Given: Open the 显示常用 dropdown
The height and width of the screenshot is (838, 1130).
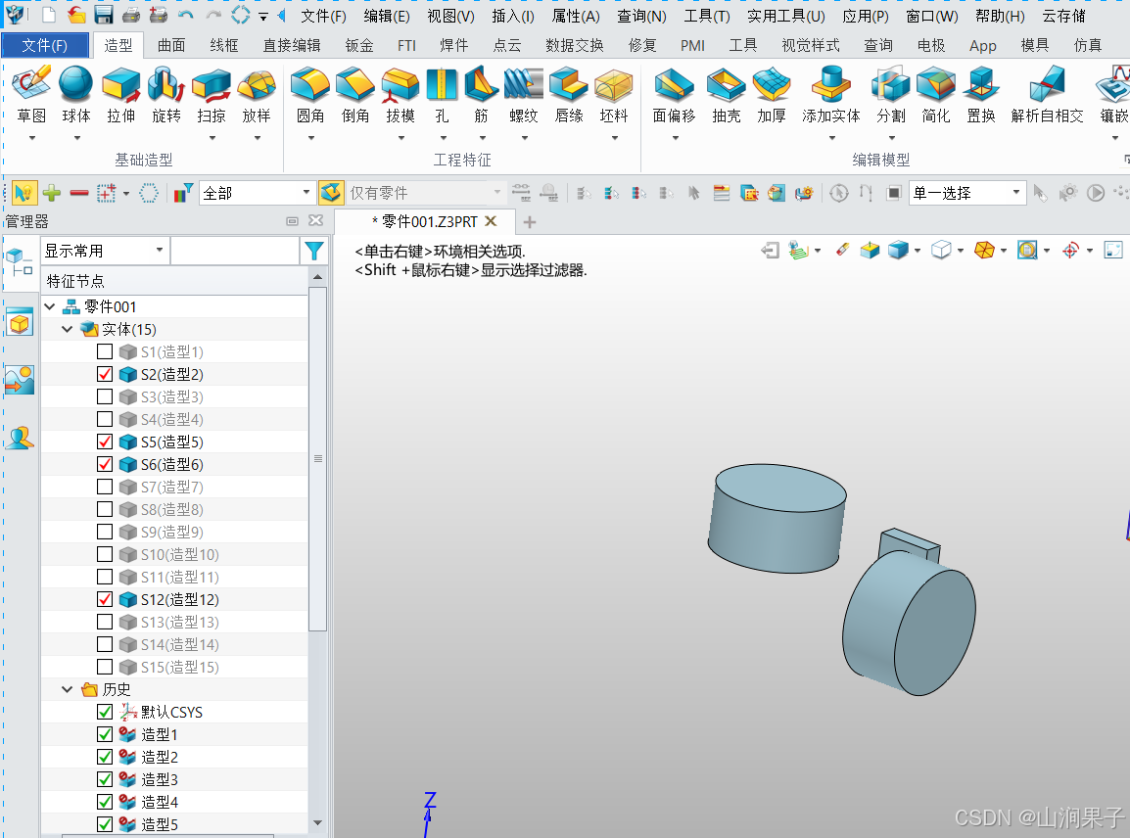Looking at the screenshot, I should [x=105, y=251].
